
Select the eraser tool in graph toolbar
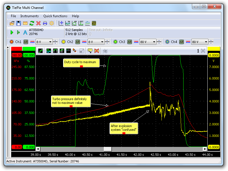coord(75,51)
